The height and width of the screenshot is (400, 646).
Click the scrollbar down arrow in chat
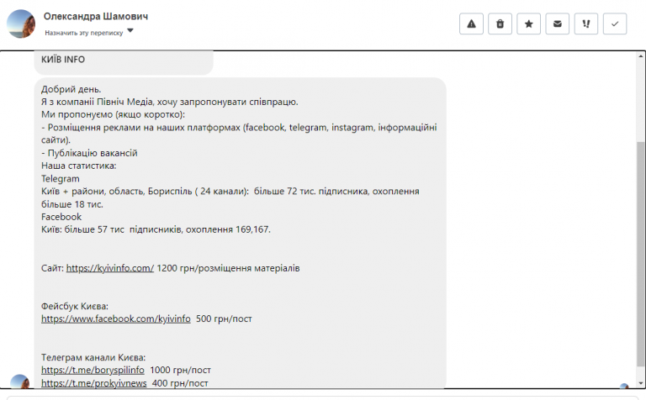point(641,383)
